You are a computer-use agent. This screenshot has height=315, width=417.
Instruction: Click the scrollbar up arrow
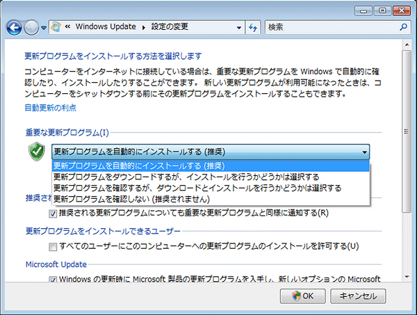407,45
